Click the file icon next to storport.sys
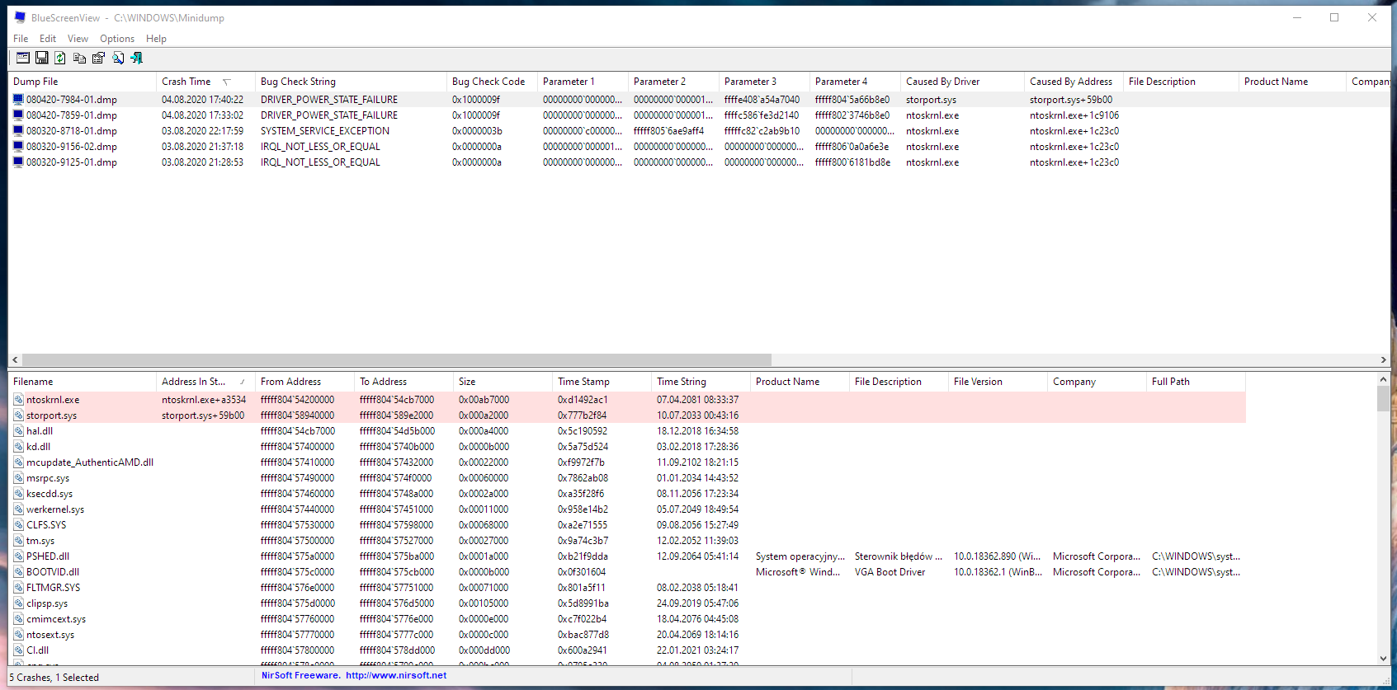Screen dimensions: 1397x690 pyautogui.click(x=18, y=415)
